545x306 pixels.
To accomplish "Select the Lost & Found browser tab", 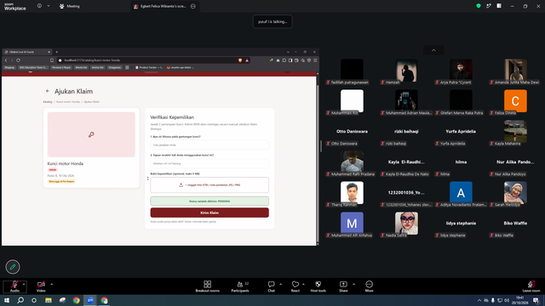I will (26, 52).
